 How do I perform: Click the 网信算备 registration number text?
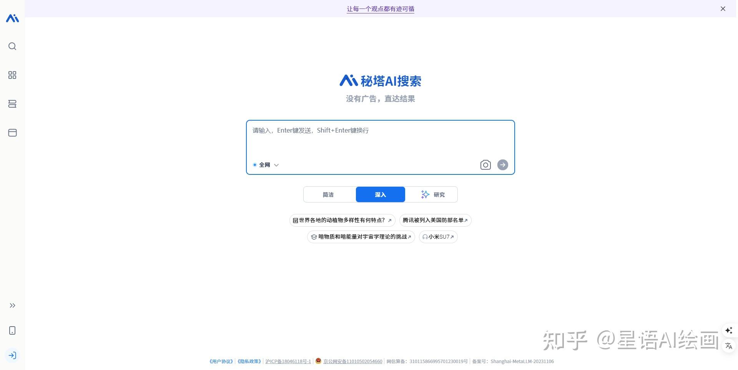click(427, 361)
